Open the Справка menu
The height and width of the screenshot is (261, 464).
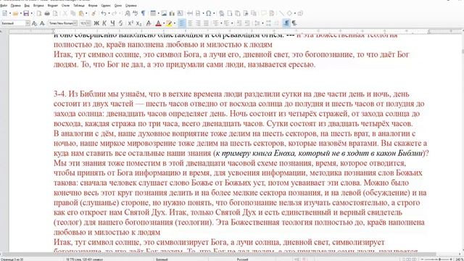[x=130, y=5]
